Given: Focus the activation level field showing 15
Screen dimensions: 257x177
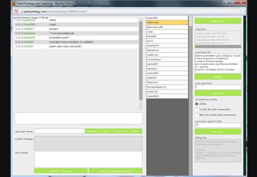Looking at the screenshot, I should point(218,125).
